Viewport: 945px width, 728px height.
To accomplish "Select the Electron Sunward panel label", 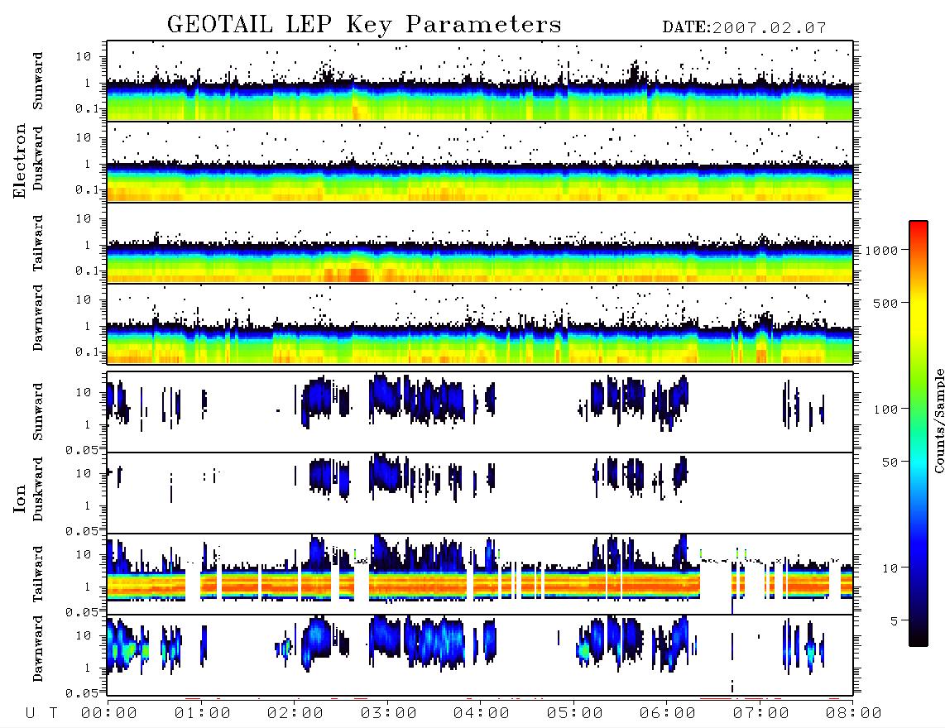I will click(x=38, y=80).
